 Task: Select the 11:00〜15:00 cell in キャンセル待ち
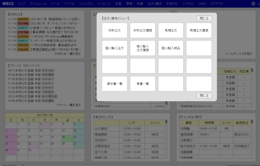[x=209, y=146]
